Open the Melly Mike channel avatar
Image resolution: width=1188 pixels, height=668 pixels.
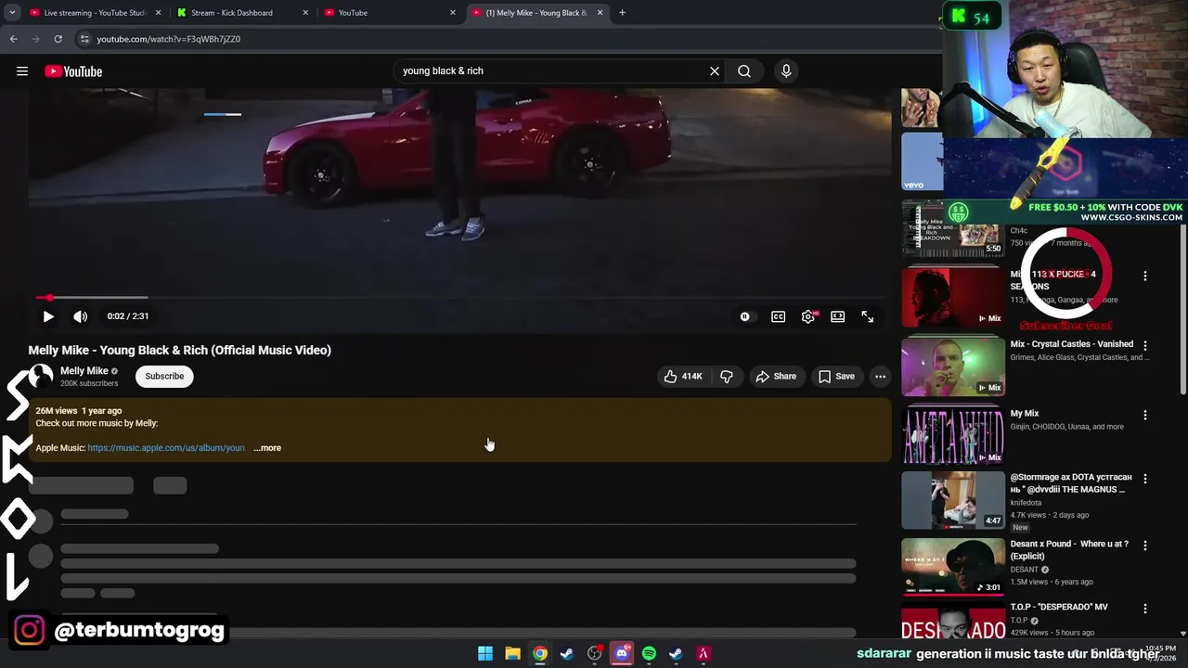point(41,376)
